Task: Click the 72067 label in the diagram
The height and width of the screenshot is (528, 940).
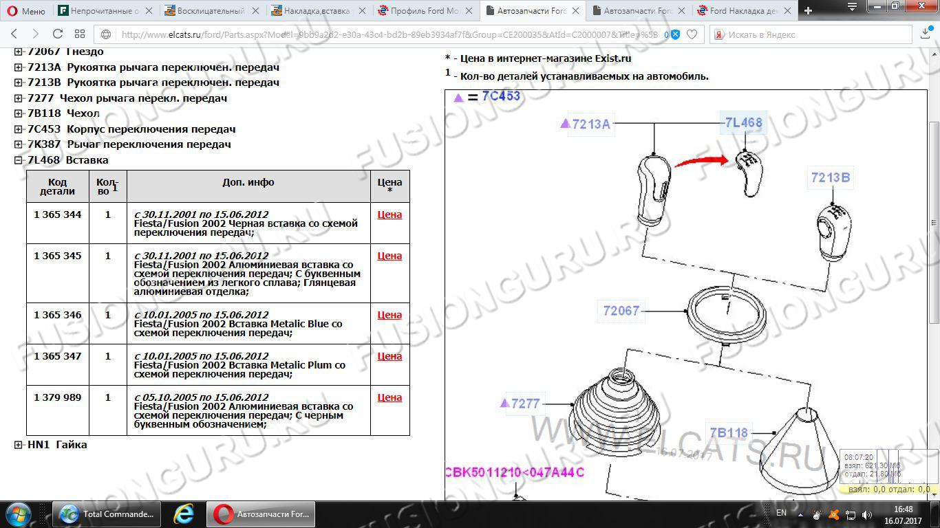Action: tap(621, 311)
